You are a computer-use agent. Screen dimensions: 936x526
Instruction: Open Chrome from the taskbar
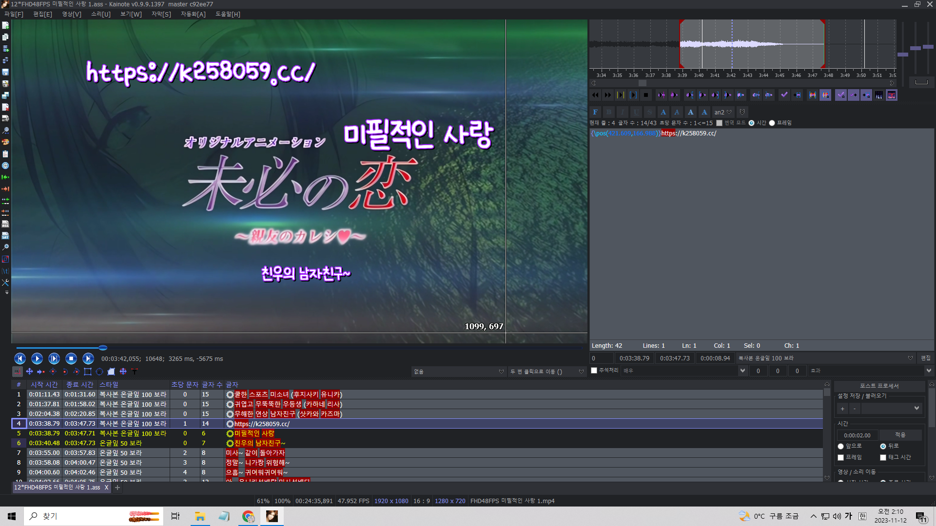click(x=248, y=516)
